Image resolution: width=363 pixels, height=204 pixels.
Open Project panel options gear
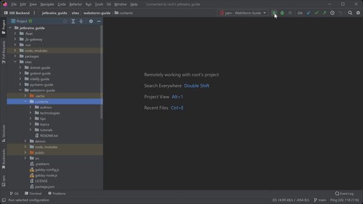[91, 22]
